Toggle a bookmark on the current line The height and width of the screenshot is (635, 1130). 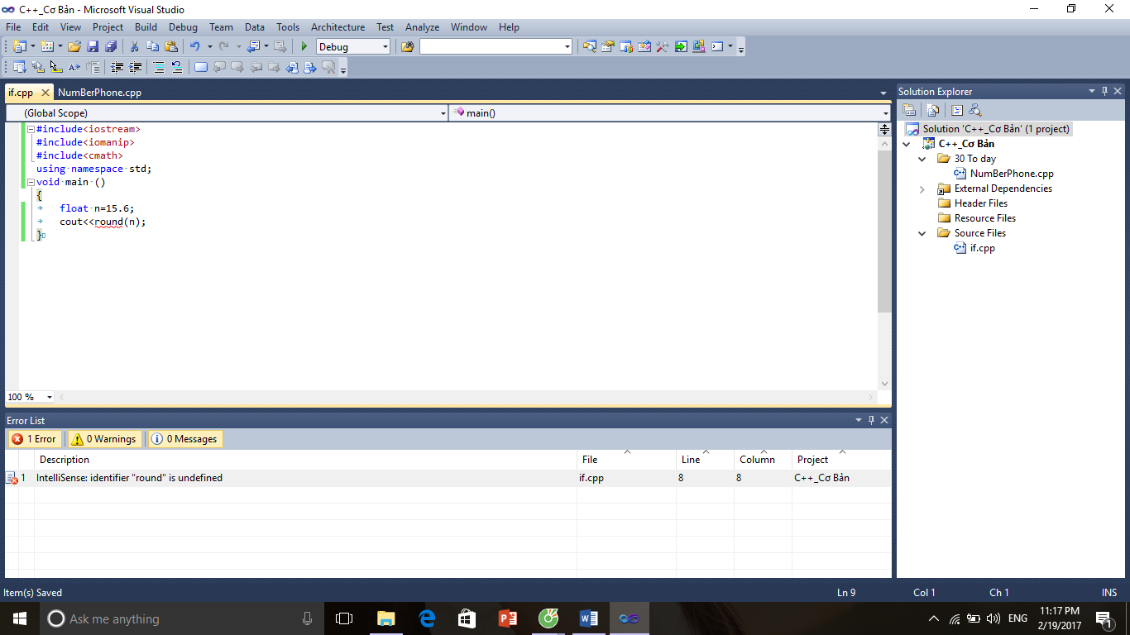200,68
